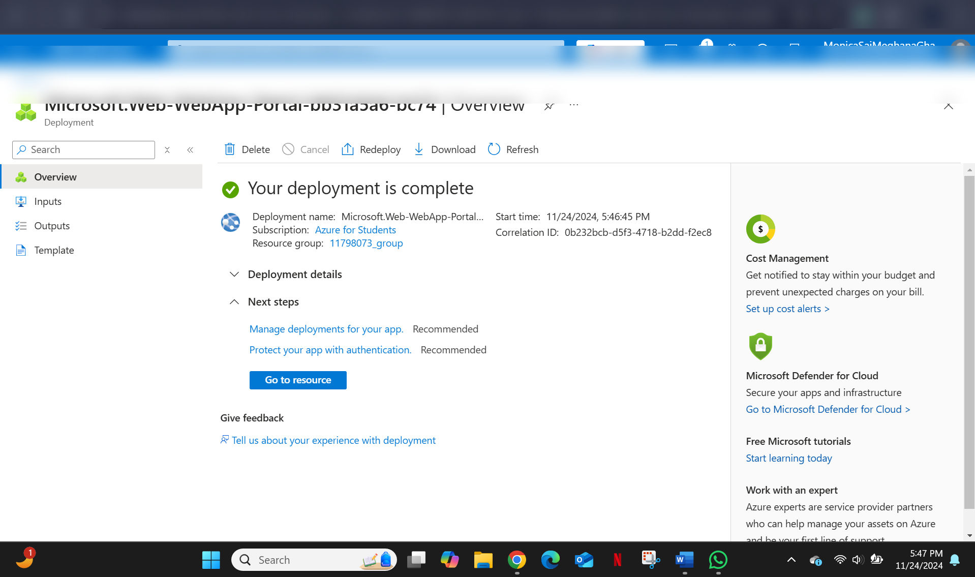
Task: Click the Your deployment is complete heading
Action: (360, 188)
